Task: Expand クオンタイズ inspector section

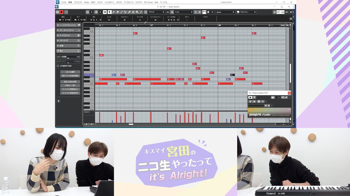Action: click(x=69, y=40)
